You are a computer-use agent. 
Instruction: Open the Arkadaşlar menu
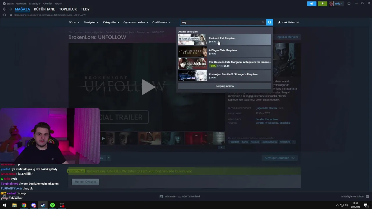click(x=35, y=3)
